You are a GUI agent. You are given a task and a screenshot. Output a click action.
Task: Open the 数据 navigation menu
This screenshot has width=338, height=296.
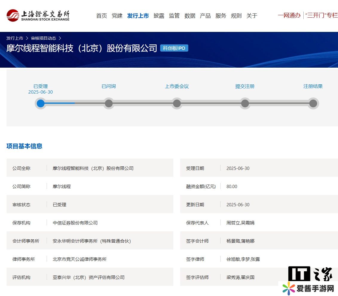(x=190, y=16)
